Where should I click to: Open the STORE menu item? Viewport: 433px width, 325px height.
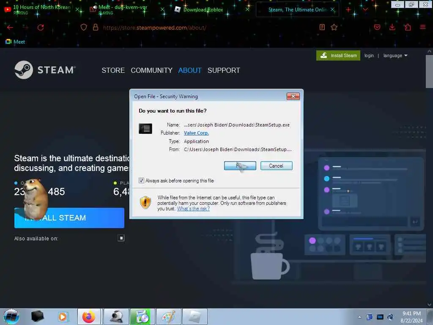tap(113, 70)
